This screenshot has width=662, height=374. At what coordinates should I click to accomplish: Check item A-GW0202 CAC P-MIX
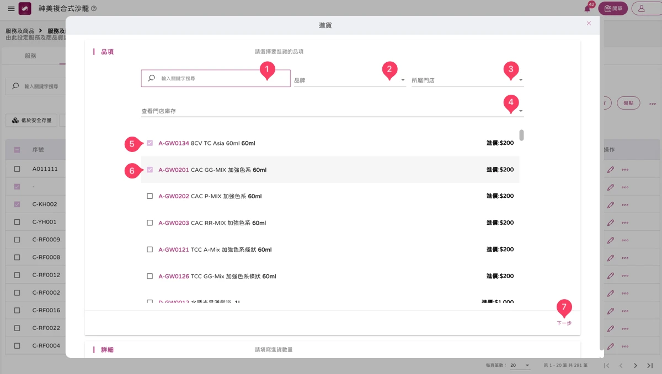(x=150, y=196)
